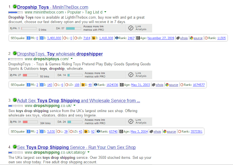
Task: Open indexed pages value 143
Action: click(x=50, y=85)
